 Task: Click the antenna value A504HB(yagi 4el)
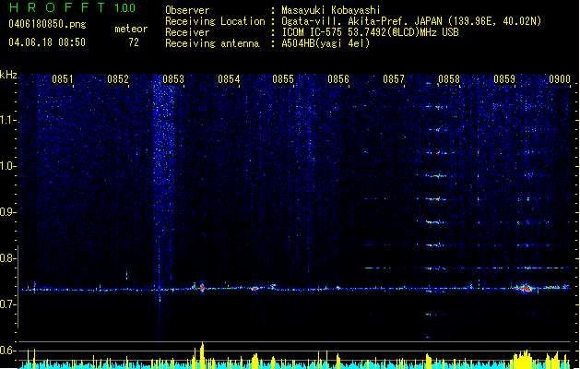coord(326,43)
